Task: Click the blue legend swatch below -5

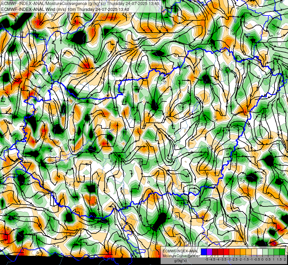Action: [x=204, y=252]
